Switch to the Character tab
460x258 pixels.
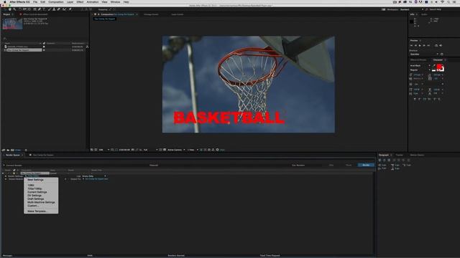(x=438, y=60)
